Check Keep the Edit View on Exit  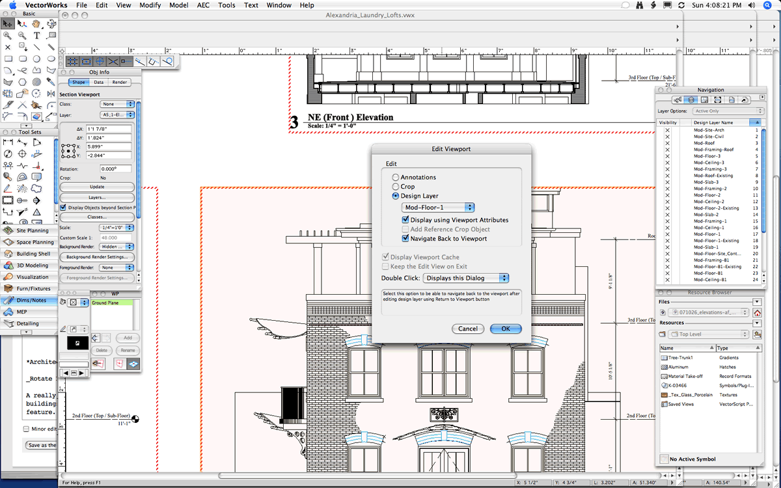click(x=386, y=266)
